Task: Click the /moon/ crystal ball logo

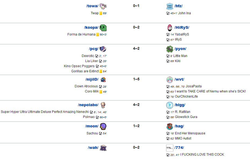Action: [103, 126]
